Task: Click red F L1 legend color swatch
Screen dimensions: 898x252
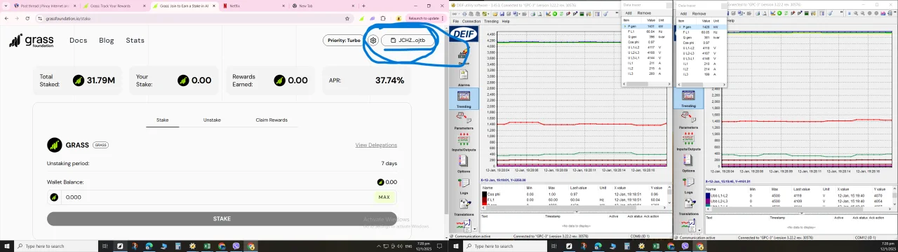Action: (484, 200)
